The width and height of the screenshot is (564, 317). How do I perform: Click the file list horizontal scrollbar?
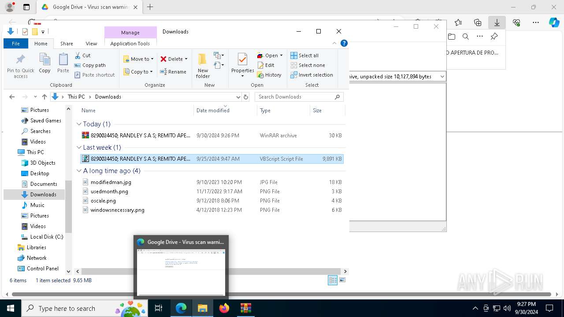211,272
